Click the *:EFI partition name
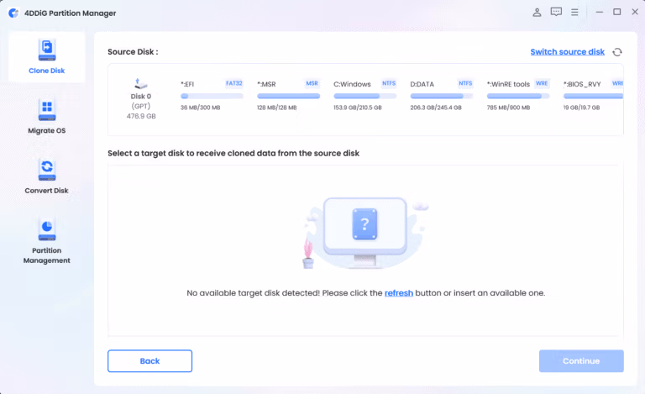 tap(187, 84)
